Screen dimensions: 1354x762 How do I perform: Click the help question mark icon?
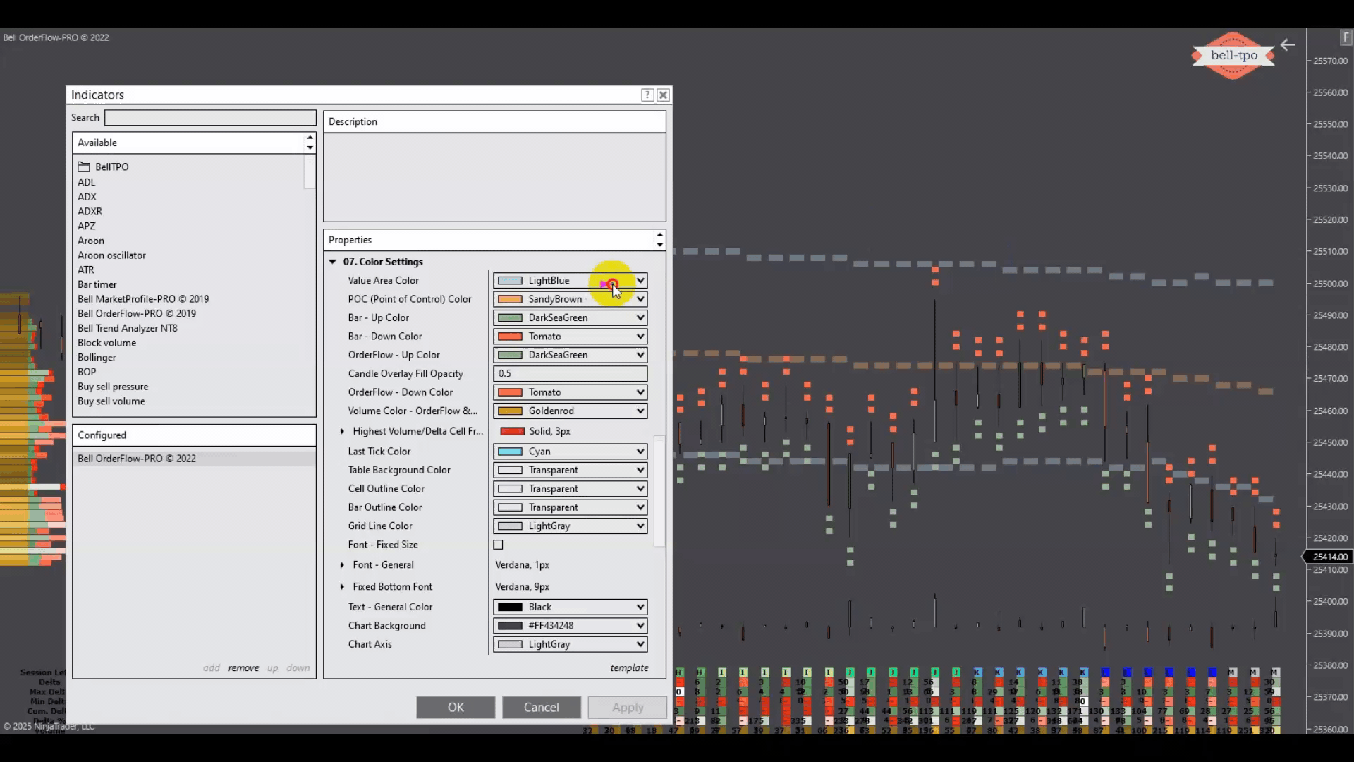click(x=647, y=95)
